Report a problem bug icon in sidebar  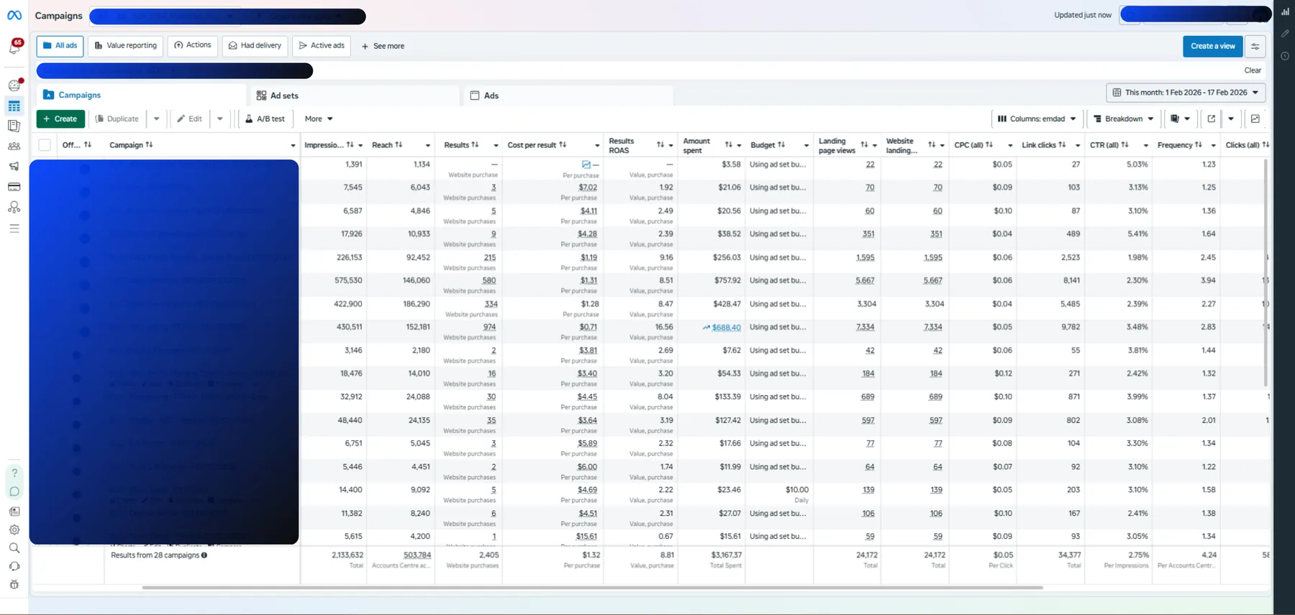coord(14,585)
